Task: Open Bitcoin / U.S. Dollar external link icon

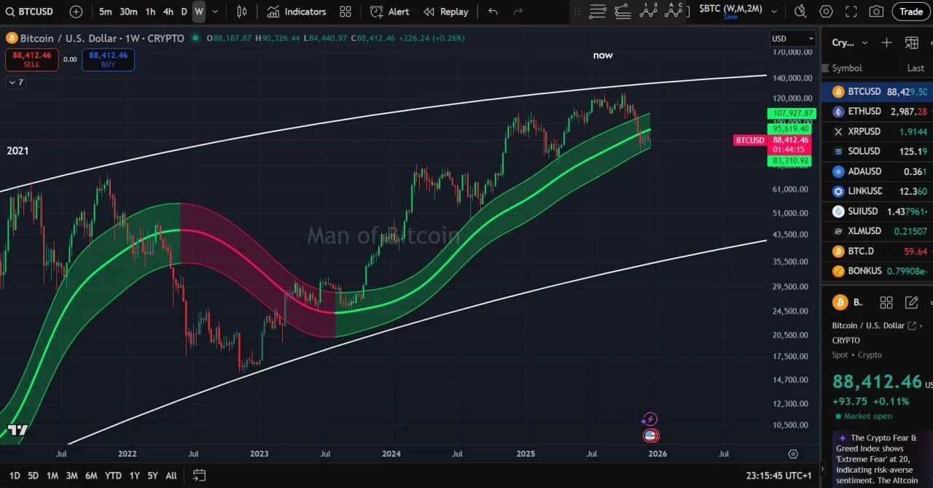Action: tap(911, 325)
